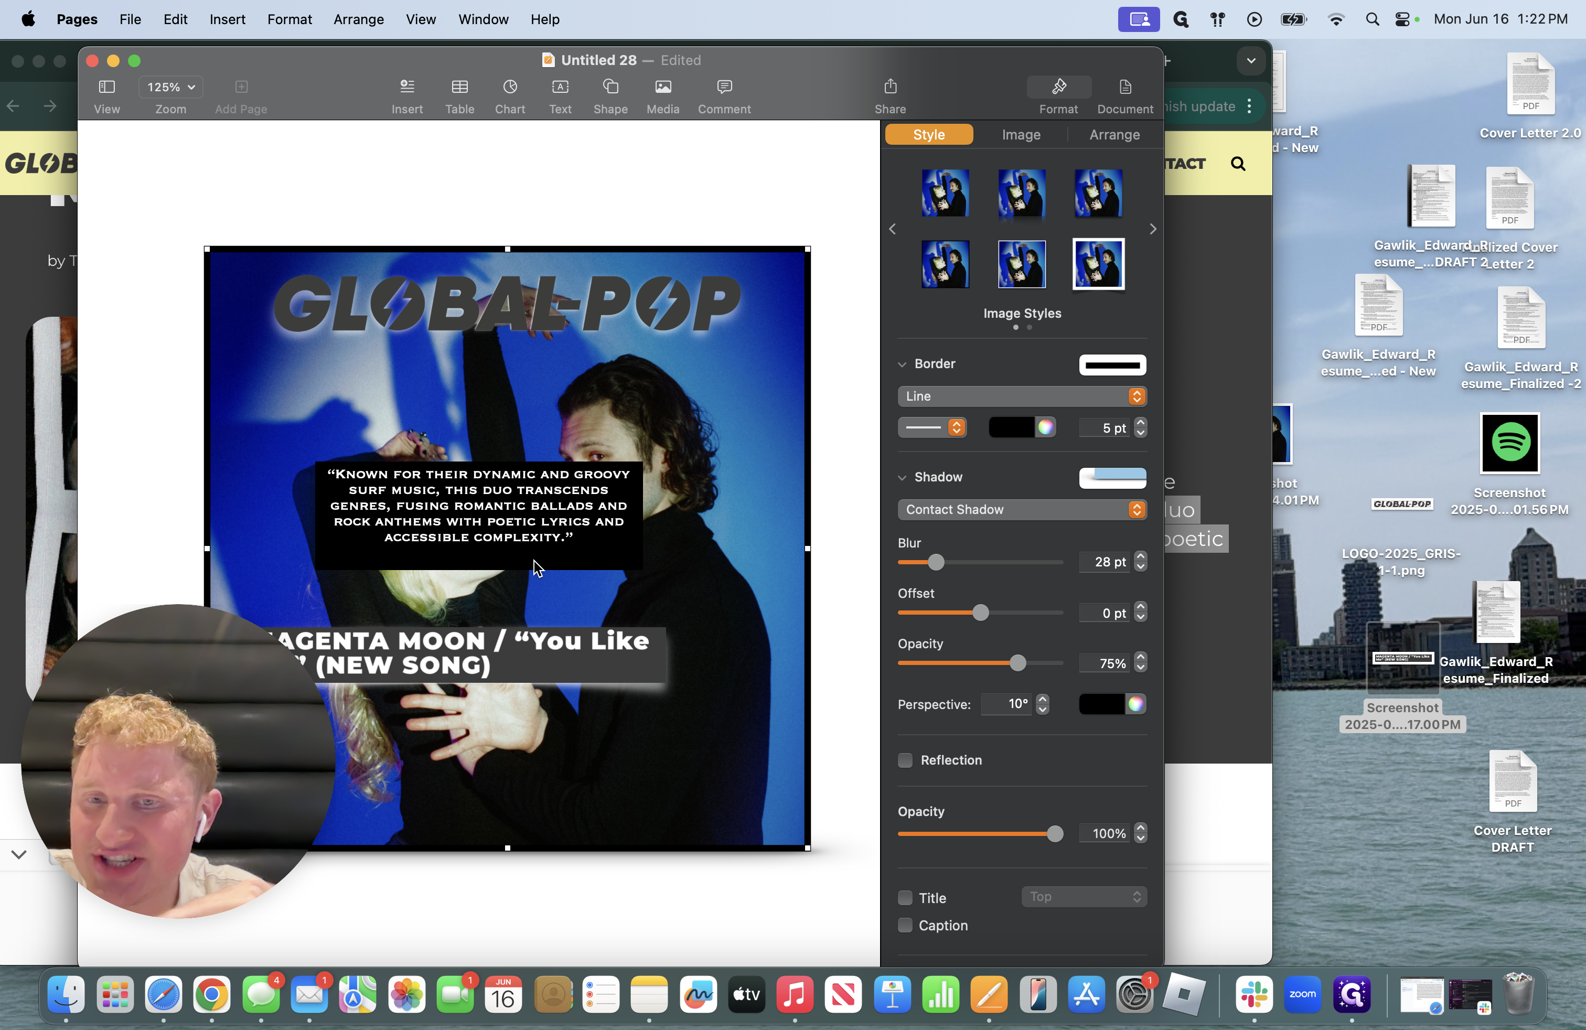This screenshot has height=1030, width=1586.
Task: Select the white-border image style thumbnail
Action: 1098,264
